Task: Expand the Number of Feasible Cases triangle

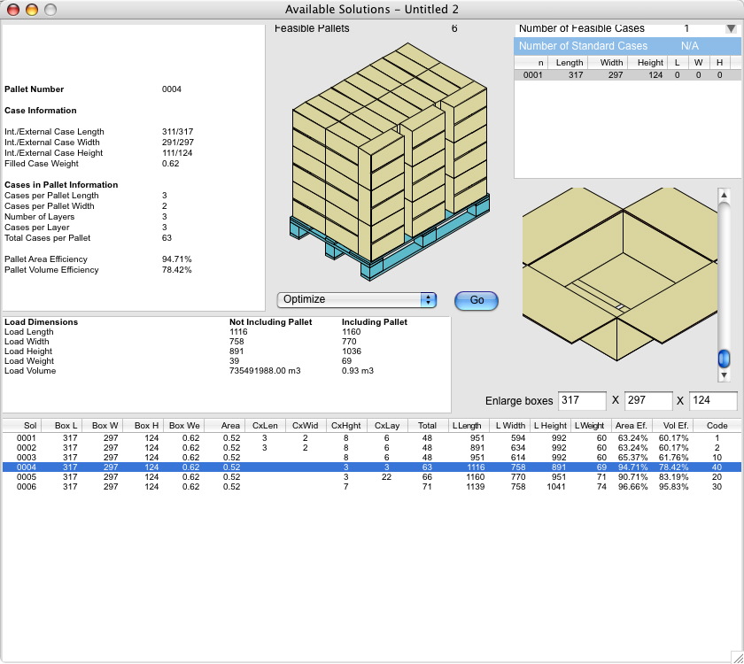Action: pyautogui.click(x=731, y=29)
